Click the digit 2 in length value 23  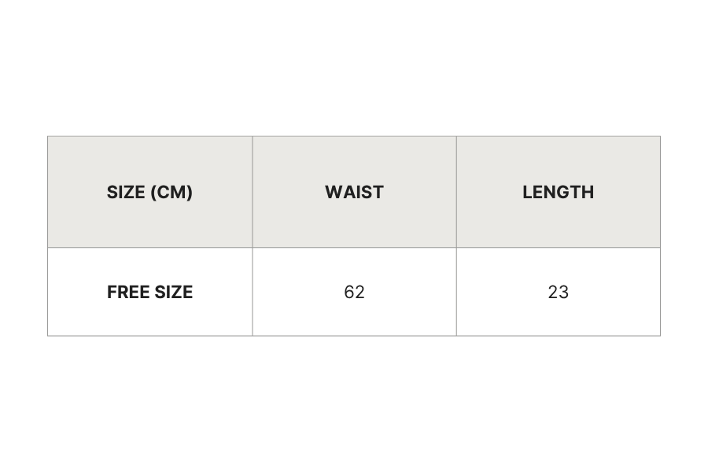553,292
